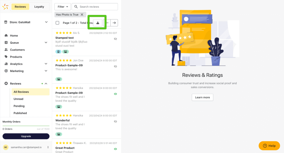The image size is (284, 153).
Task: Select Pending under Reviews
Action: tap(19, 106)
